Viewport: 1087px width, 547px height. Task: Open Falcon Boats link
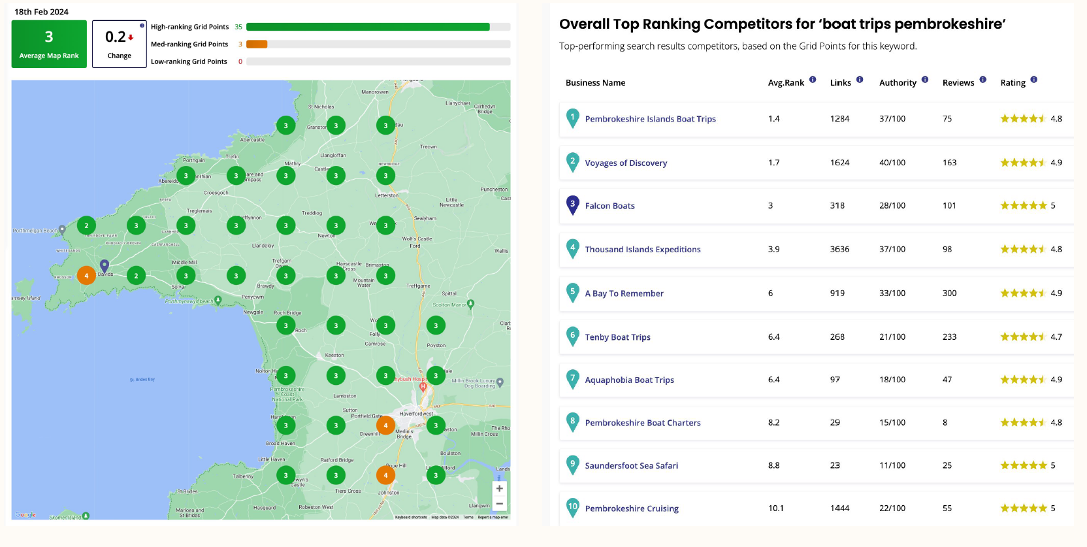pos(609,206)
